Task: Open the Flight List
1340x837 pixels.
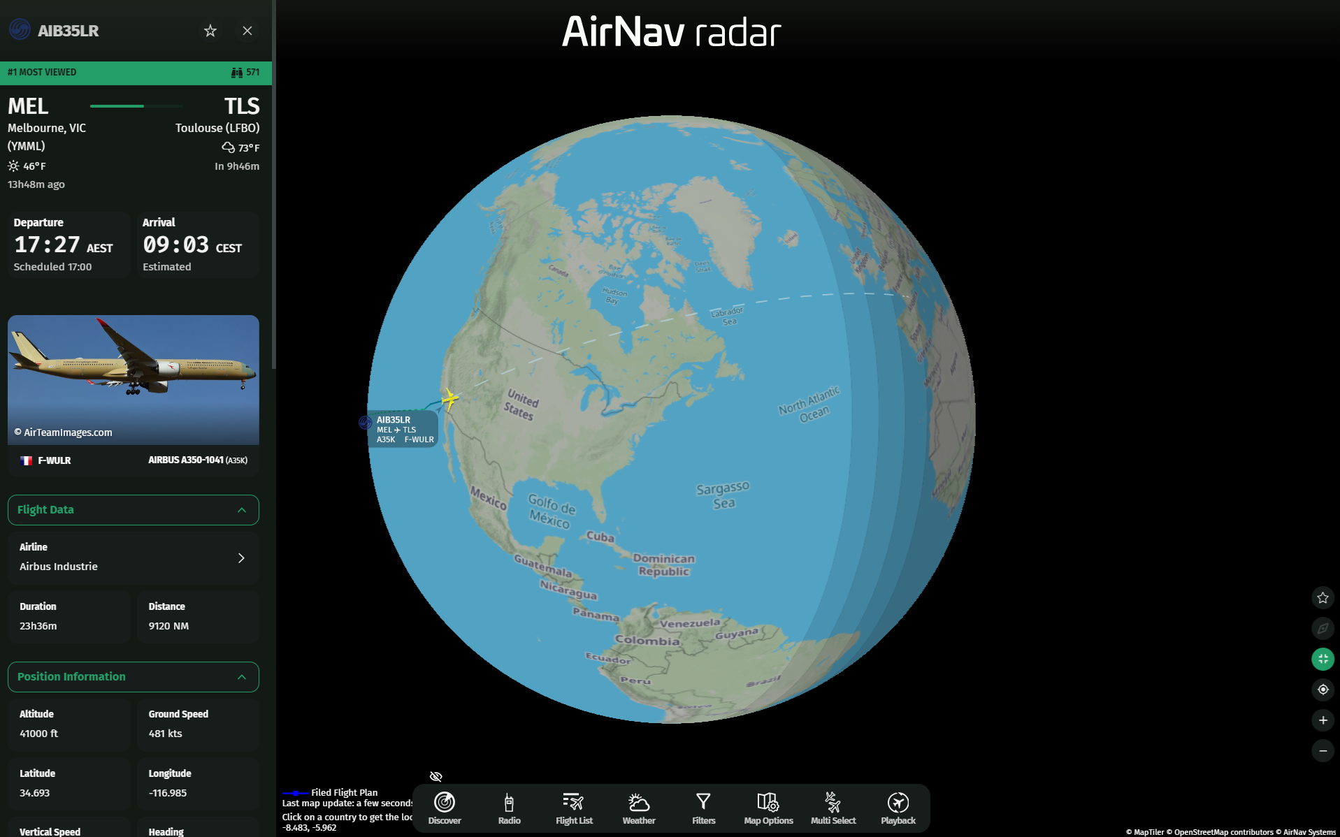Action: 574,808
